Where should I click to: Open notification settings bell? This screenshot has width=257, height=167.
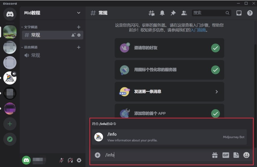click(162, 13)
